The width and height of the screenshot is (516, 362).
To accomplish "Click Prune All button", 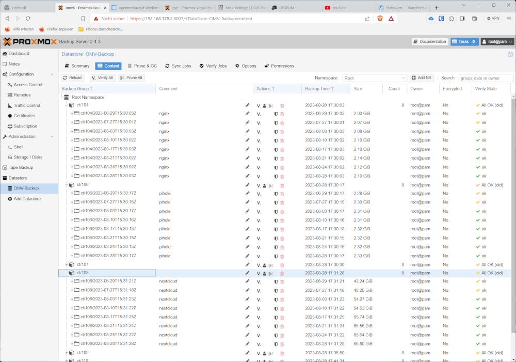I will click(131, 78).
